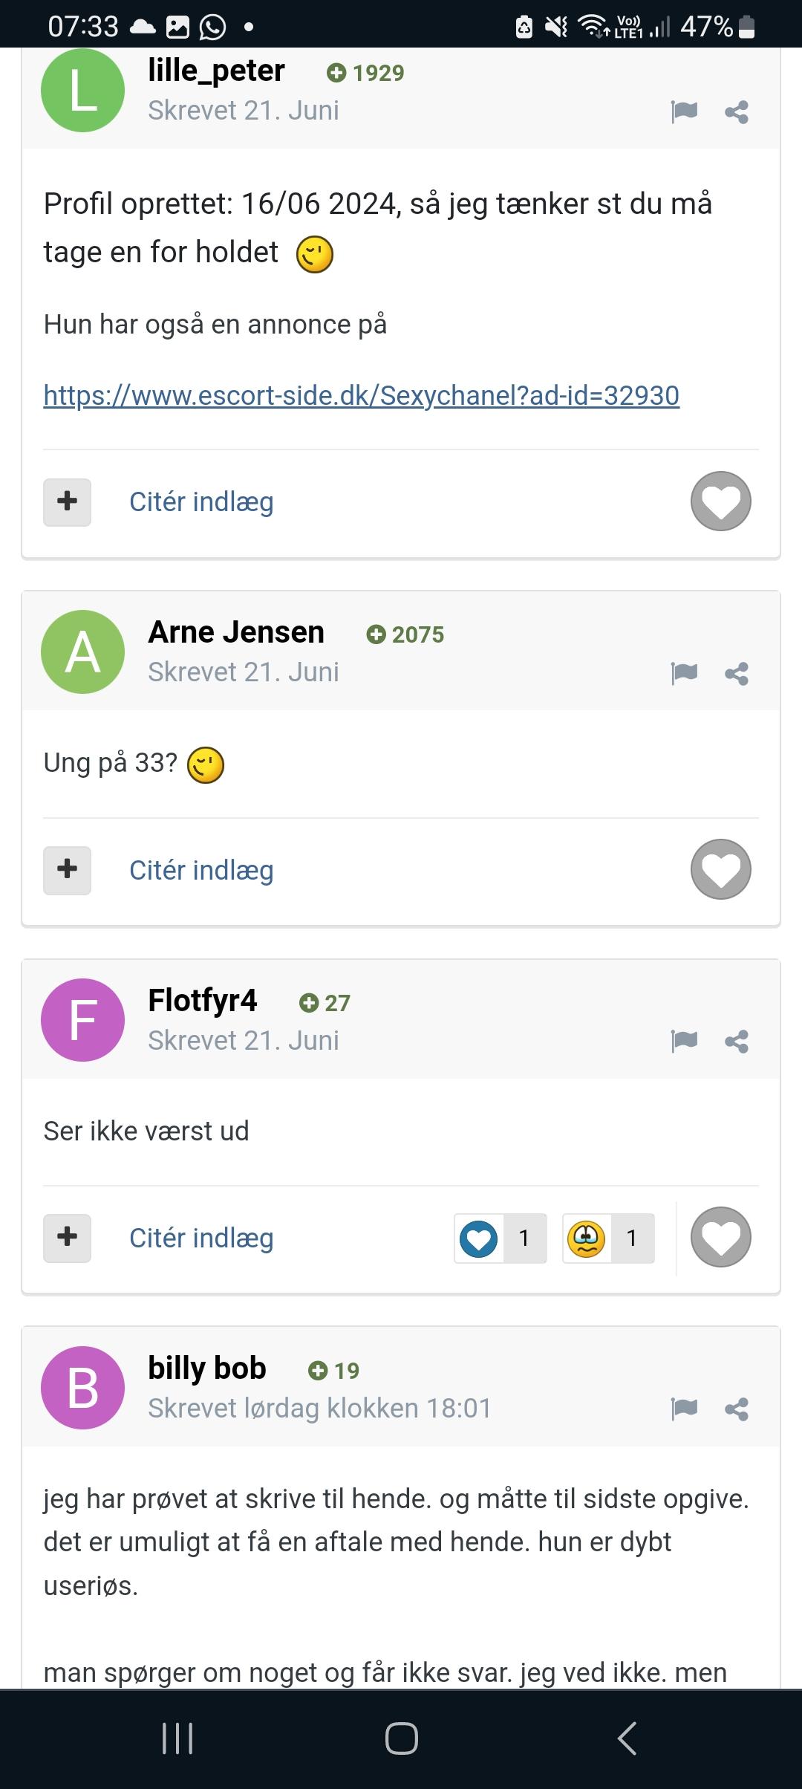The image size is (802, 1789).
Task: Toggle heart reaction on Flotfyr4's post
Action: (x=721, y=1237)
